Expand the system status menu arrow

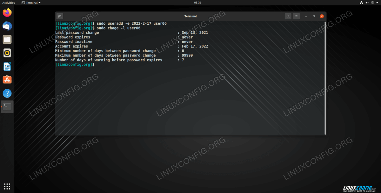click(377, 3)
